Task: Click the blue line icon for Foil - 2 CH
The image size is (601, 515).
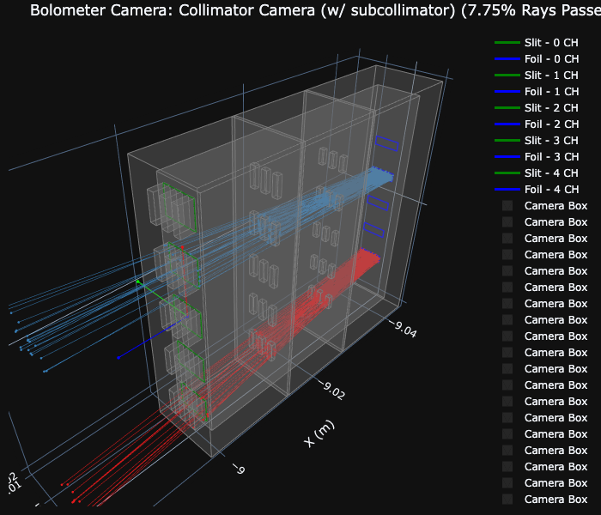Action: (507, 124)
